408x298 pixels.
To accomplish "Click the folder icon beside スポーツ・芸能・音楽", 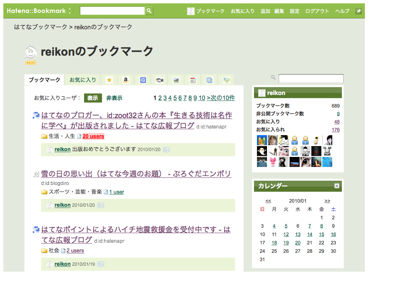I will click(x=44, y=192).
